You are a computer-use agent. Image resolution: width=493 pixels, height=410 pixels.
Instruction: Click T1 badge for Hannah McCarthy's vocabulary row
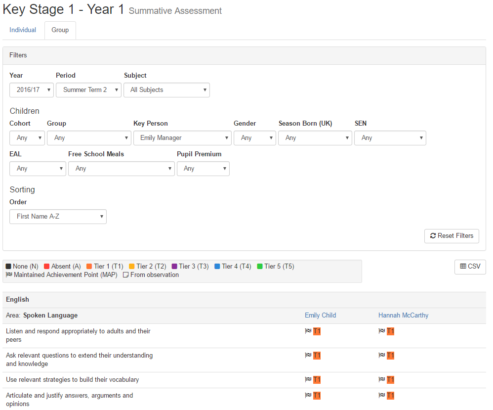click(x=391, y=380)
